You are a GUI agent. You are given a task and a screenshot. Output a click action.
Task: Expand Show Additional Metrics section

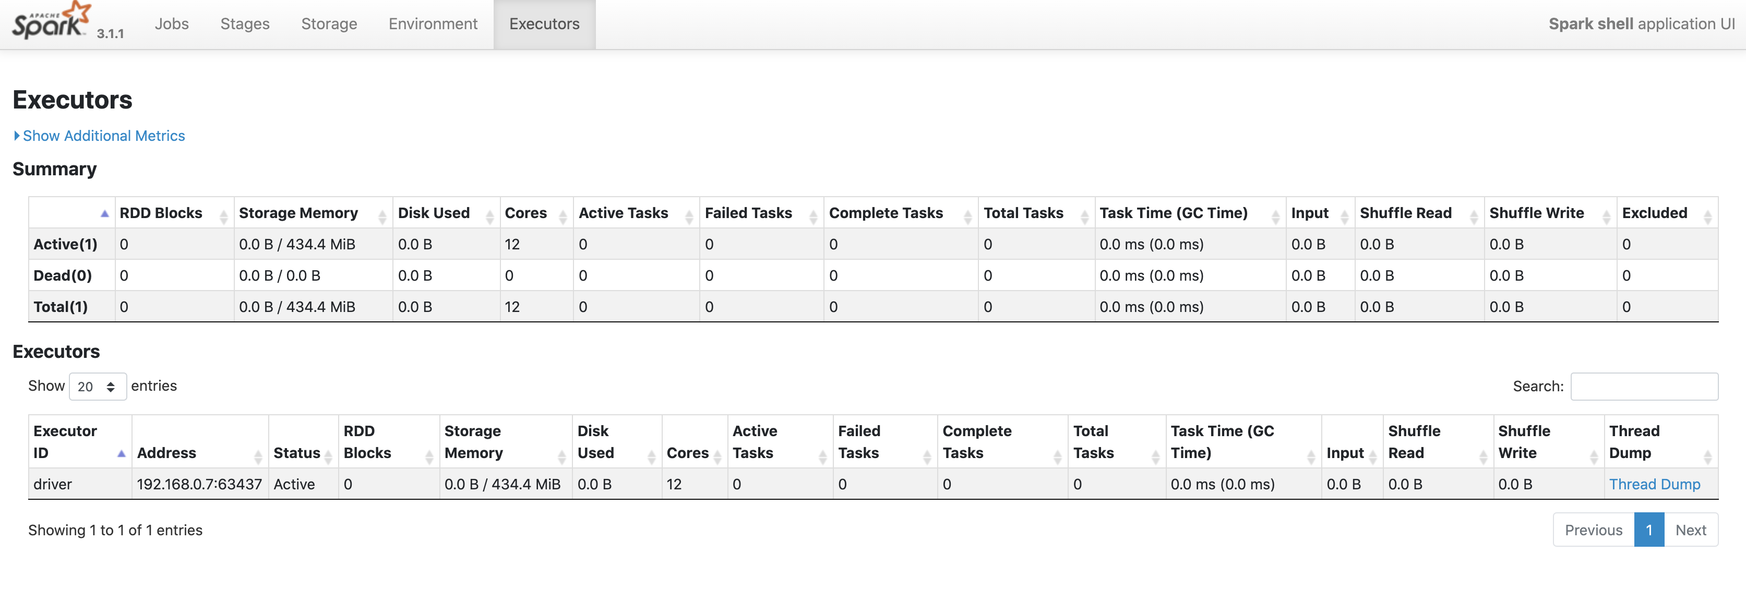(x=103, y=136)
